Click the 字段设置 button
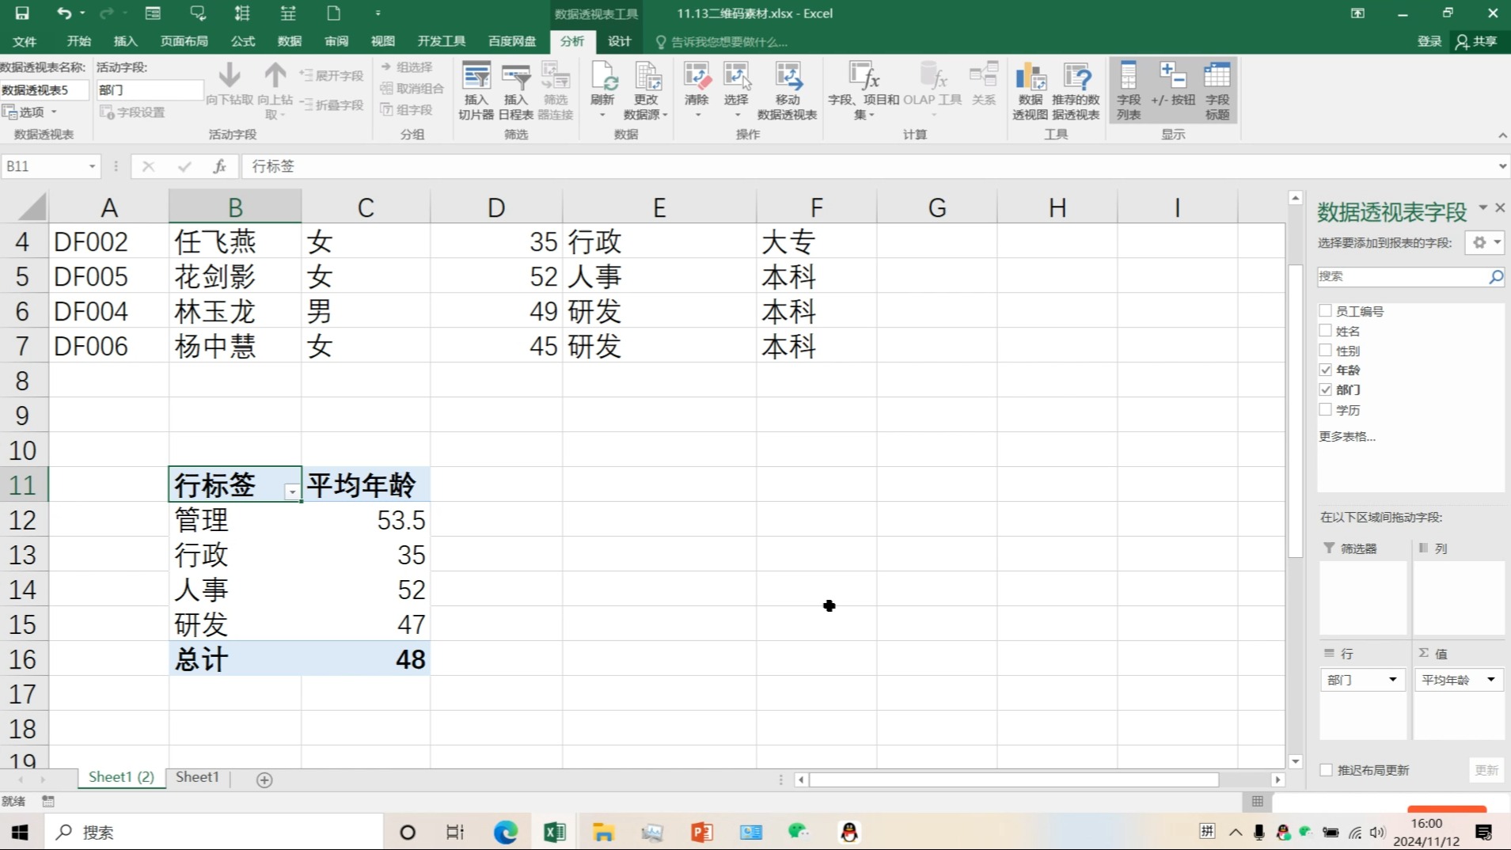Viewport: 1511px width, 850px height. coord(133,112)
